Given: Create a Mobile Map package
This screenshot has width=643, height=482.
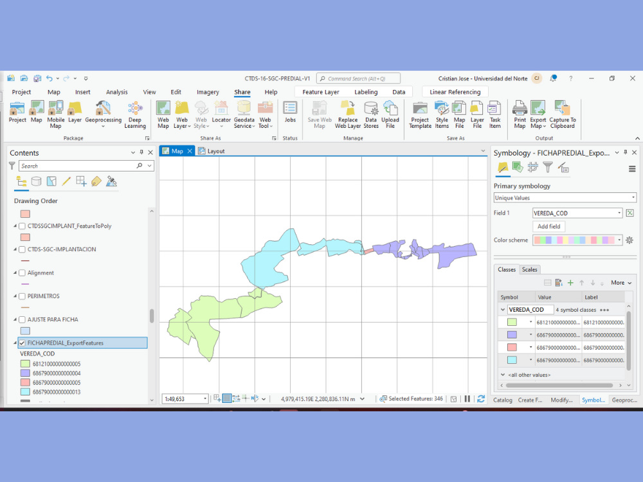Looking at the screenshot, I should click(x=55, y=115).
